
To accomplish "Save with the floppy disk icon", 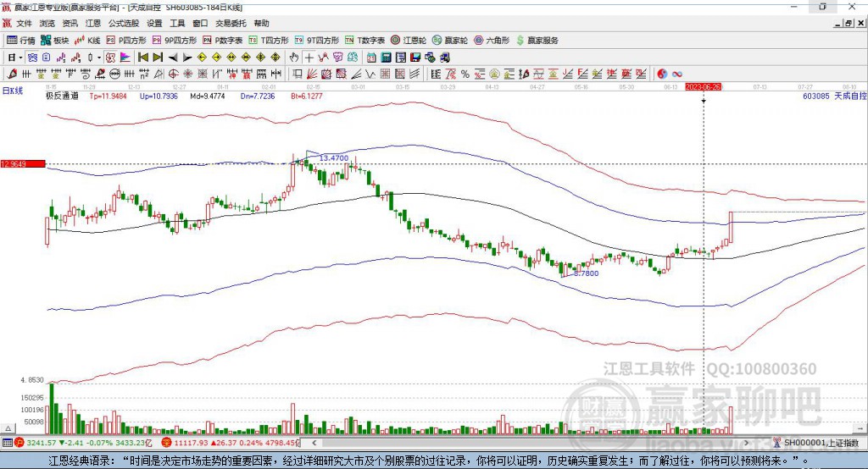I will pyautogui.click(x=415, y=58).
